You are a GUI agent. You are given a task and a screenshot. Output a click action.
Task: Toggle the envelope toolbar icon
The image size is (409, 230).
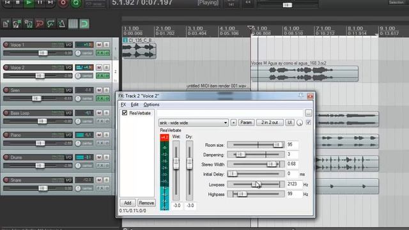50,24
